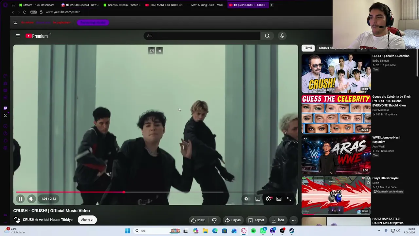Viewport: 419px width, 236px height.
Task: Click the address bar URL
Action: click(63, 12)
